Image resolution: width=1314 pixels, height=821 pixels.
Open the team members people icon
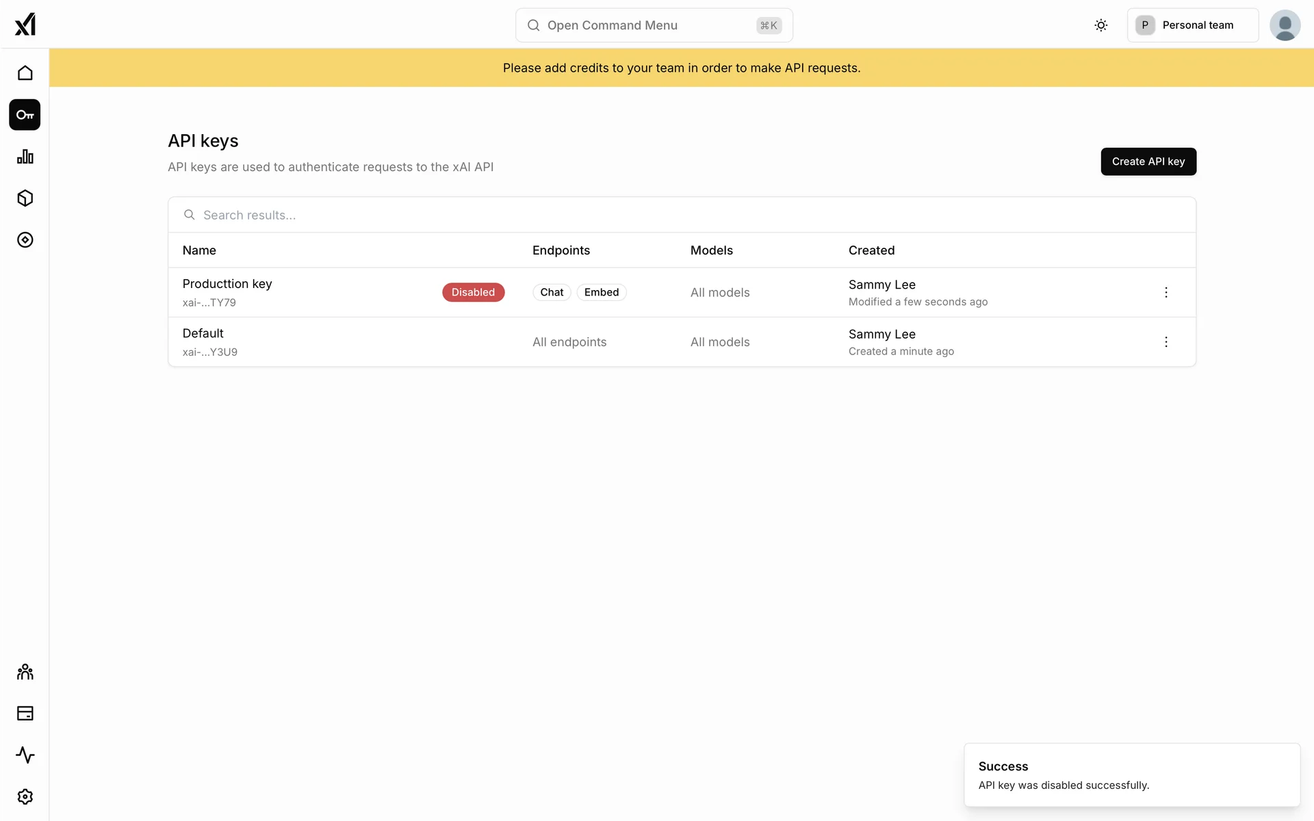[x=25, y=672]
